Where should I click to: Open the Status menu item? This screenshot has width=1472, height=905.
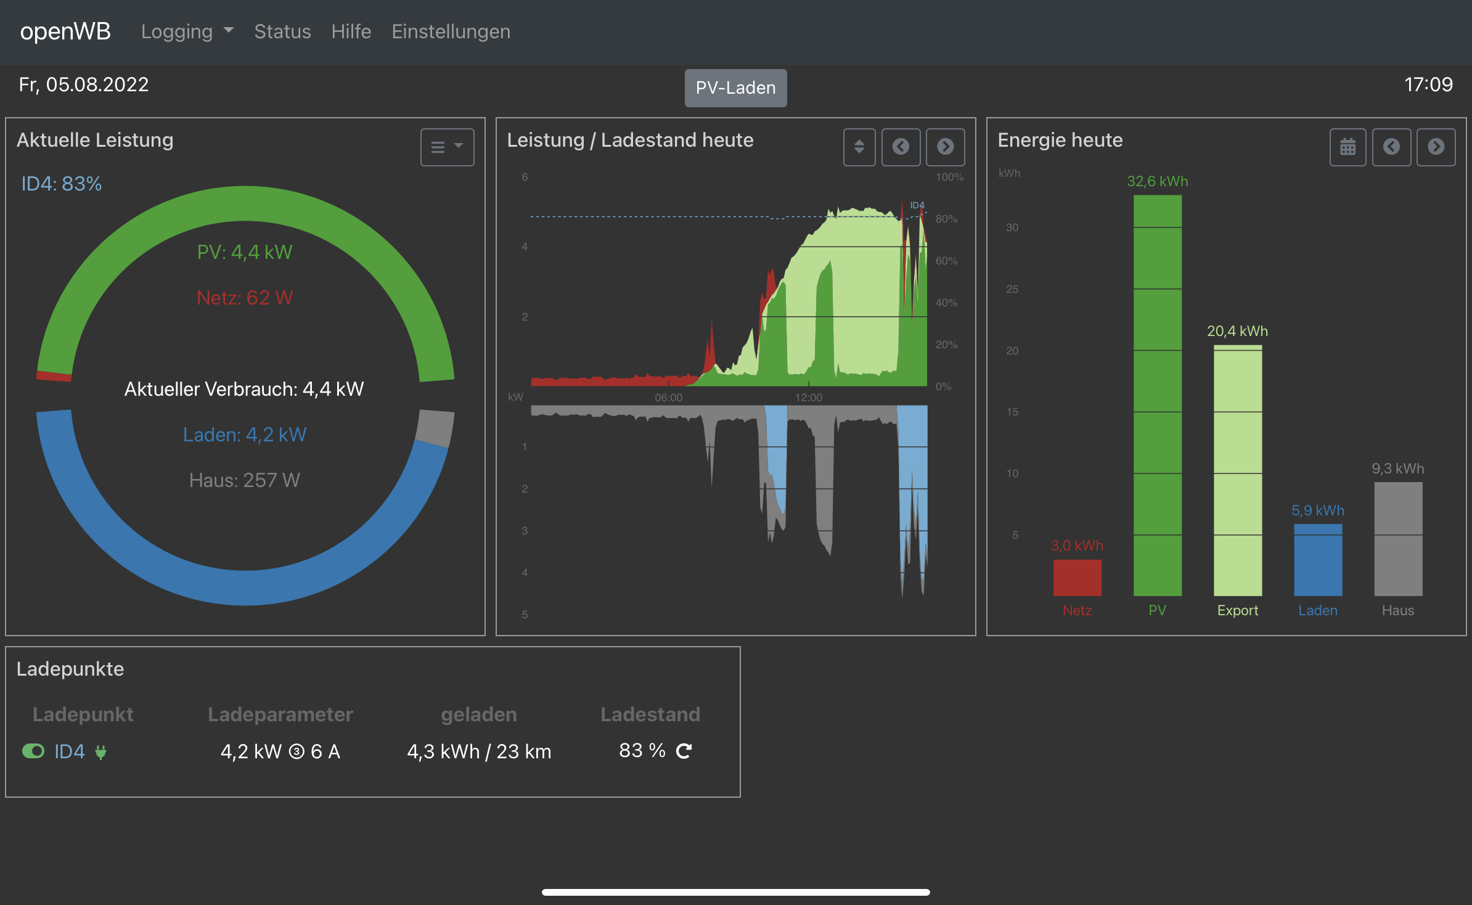282,31
